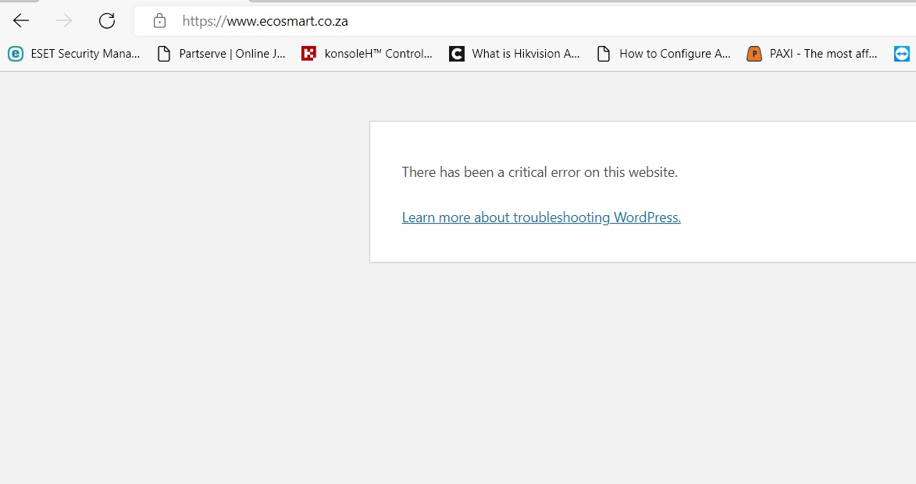Reload the page with the refresh icon
The width and height of the screenshot is (916, 484).
[107, 21]
